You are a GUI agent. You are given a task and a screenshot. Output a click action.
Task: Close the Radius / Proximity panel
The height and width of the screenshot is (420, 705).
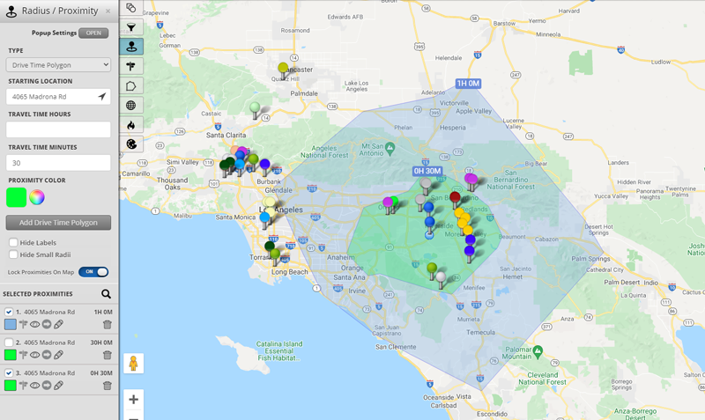[108, 11]
